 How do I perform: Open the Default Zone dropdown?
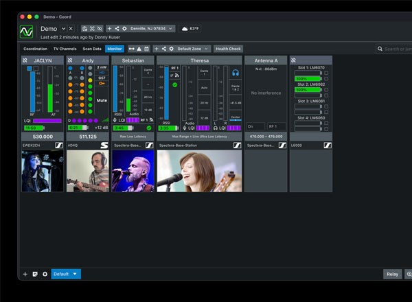(x=193, y=49)
